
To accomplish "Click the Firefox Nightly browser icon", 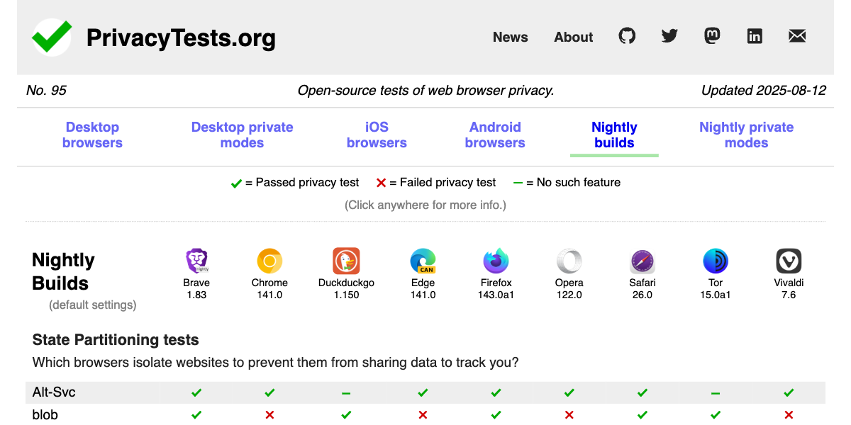I will [496, 261].
